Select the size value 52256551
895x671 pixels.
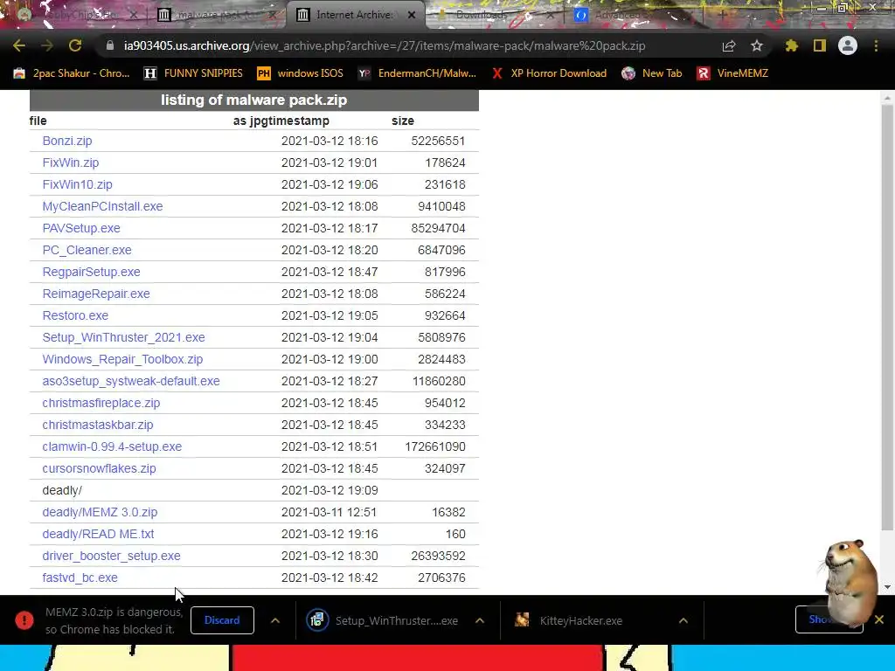point(438,141)
